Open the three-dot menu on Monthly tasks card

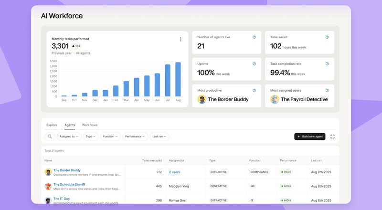click(x=180, y=39)
